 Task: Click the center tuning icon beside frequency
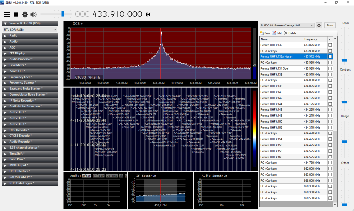pos(147,14)
